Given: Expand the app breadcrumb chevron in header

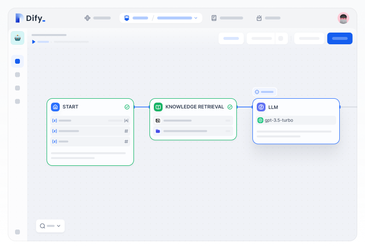Looking at the screenshot, I should pos(196,18).
